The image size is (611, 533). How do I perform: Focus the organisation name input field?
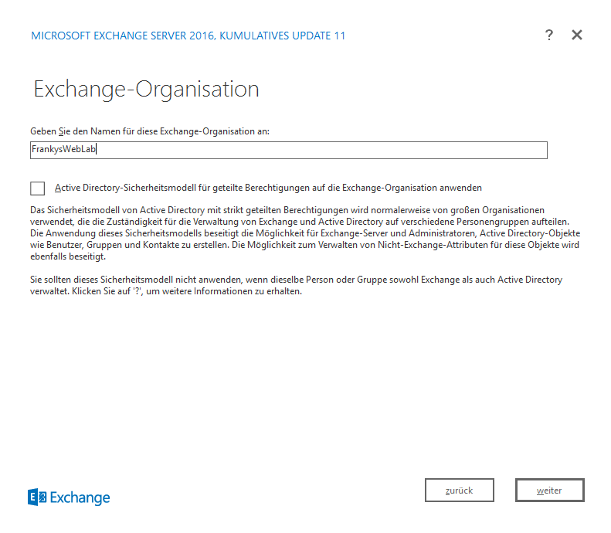tap(289, 150)
